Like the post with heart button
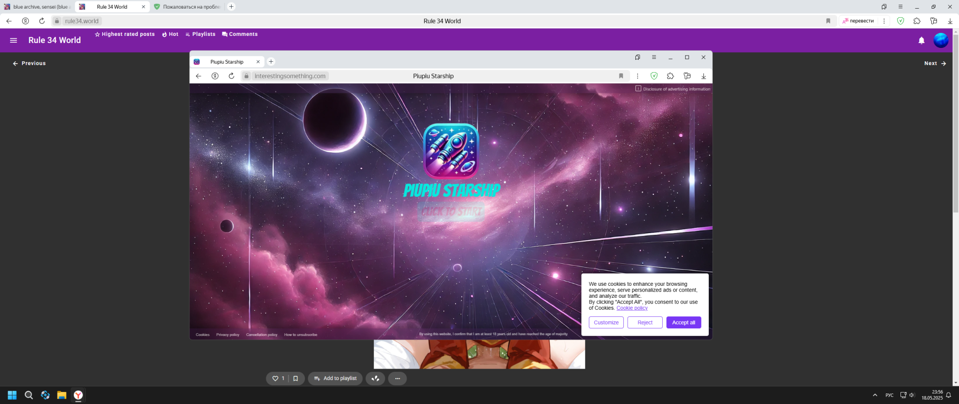Image resolution: width=959 pixels, height=404 pixels. [x=276, y=379]
